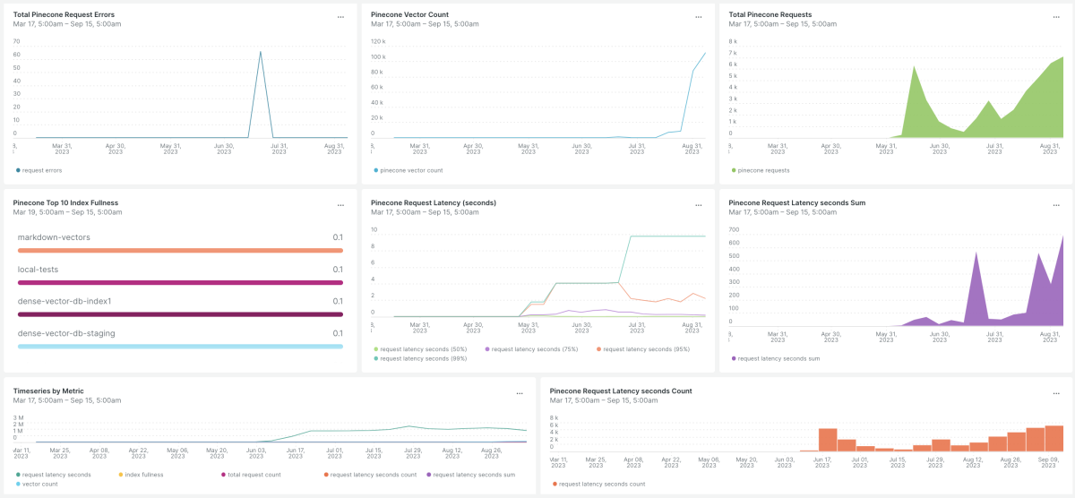This screenshot has height=498, width=1075.
Task: Click the Pinecone Vector Count title
Action: point(410,15)
